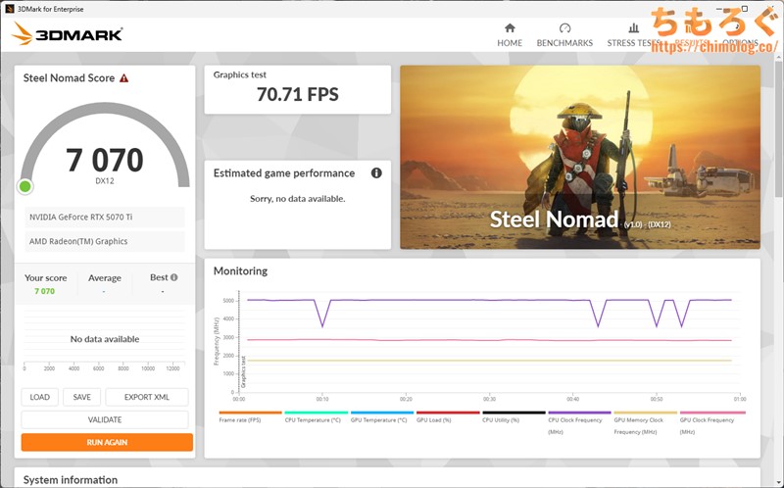Select the AMD Radeon(TM) Graphics entry
Image resolution: width=784 pixels, height=488 pixels.
(104, 242)
